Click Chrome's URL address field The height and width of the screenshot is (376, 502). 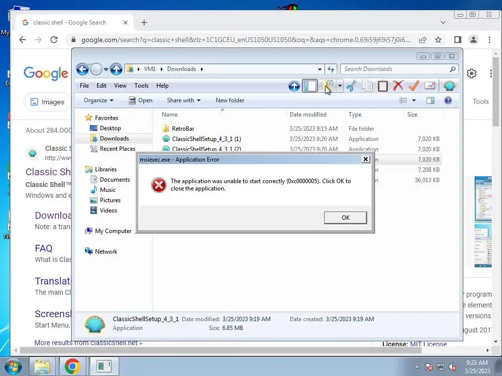[x=245, y=40]
